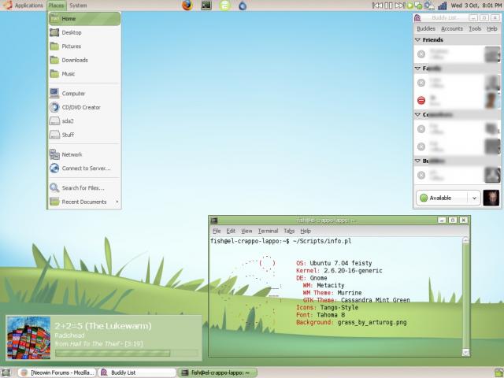Viewport: 504px width, 378px height.
Task: Choose Search for Files...
Action: (84, 188)
